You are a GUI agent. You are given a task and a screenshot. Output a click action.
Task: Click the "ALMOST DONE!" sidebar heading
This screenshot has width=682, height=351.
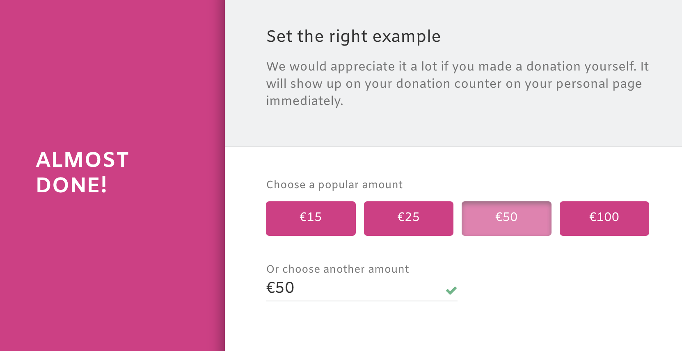pyautogui.click(x=82, y=172)
